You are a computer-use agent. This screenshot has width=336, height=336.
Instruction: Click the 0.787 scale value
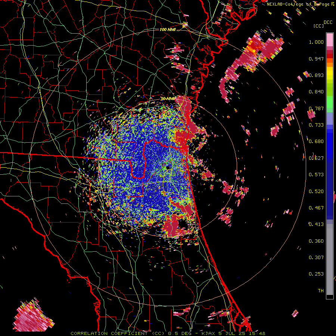pos(316,108)
